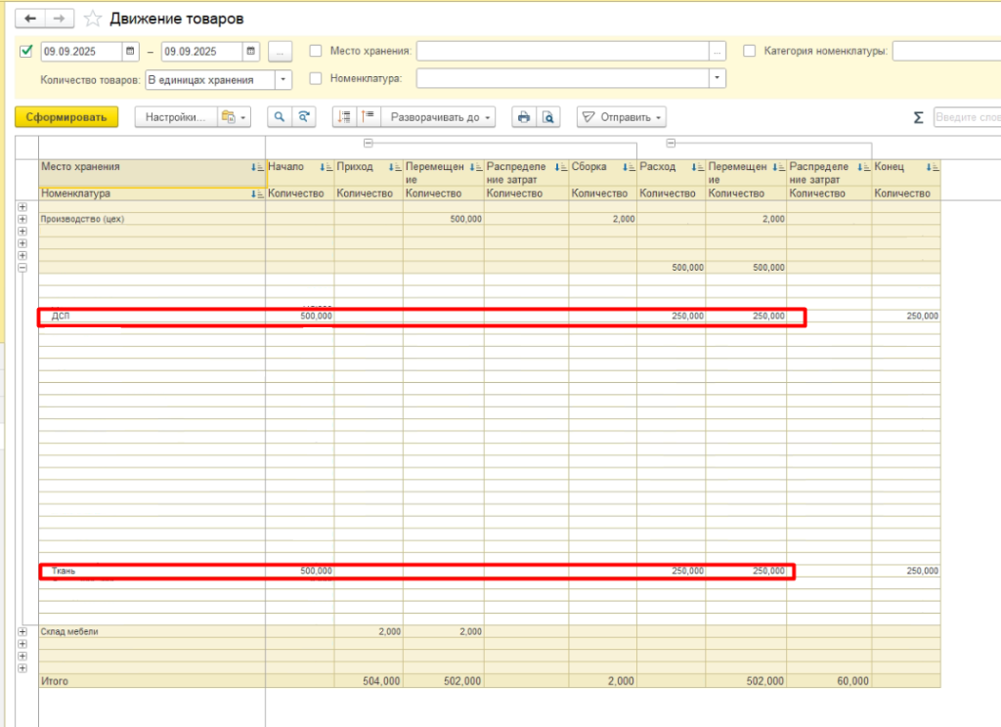
Task: Click the Место хранения column header
Action: (x=152, y=173)
